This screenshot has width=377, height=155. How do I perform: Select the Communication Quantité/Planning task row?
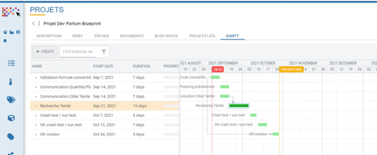pos(104,87)
